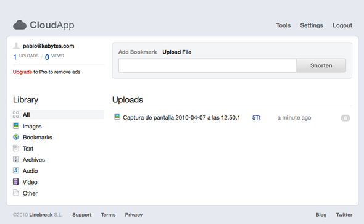Click Logout in the top navigation
The image size is (364, 224).
(x=342, y=25)
